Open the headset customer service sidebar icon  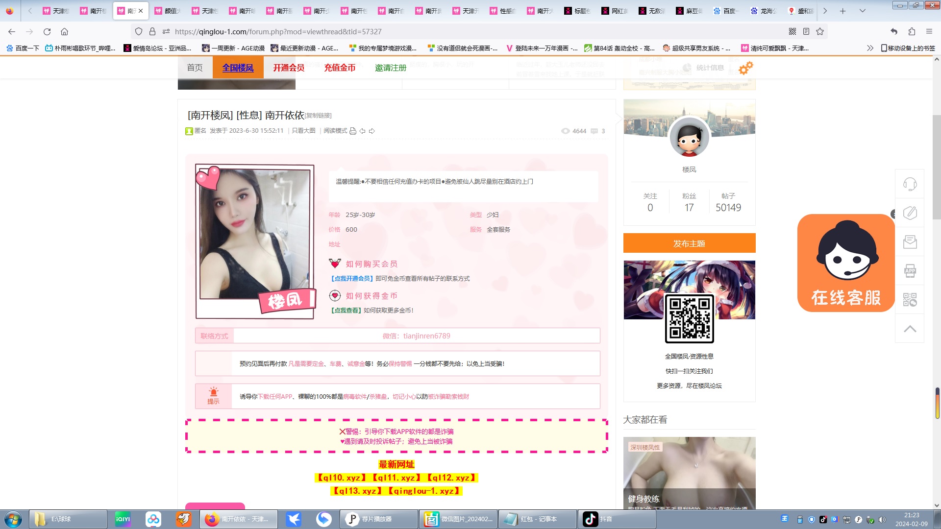pyautogui.click(x=910, y=184)
